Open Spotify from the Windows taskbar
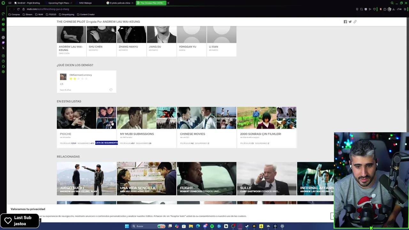 coord(212,226)
